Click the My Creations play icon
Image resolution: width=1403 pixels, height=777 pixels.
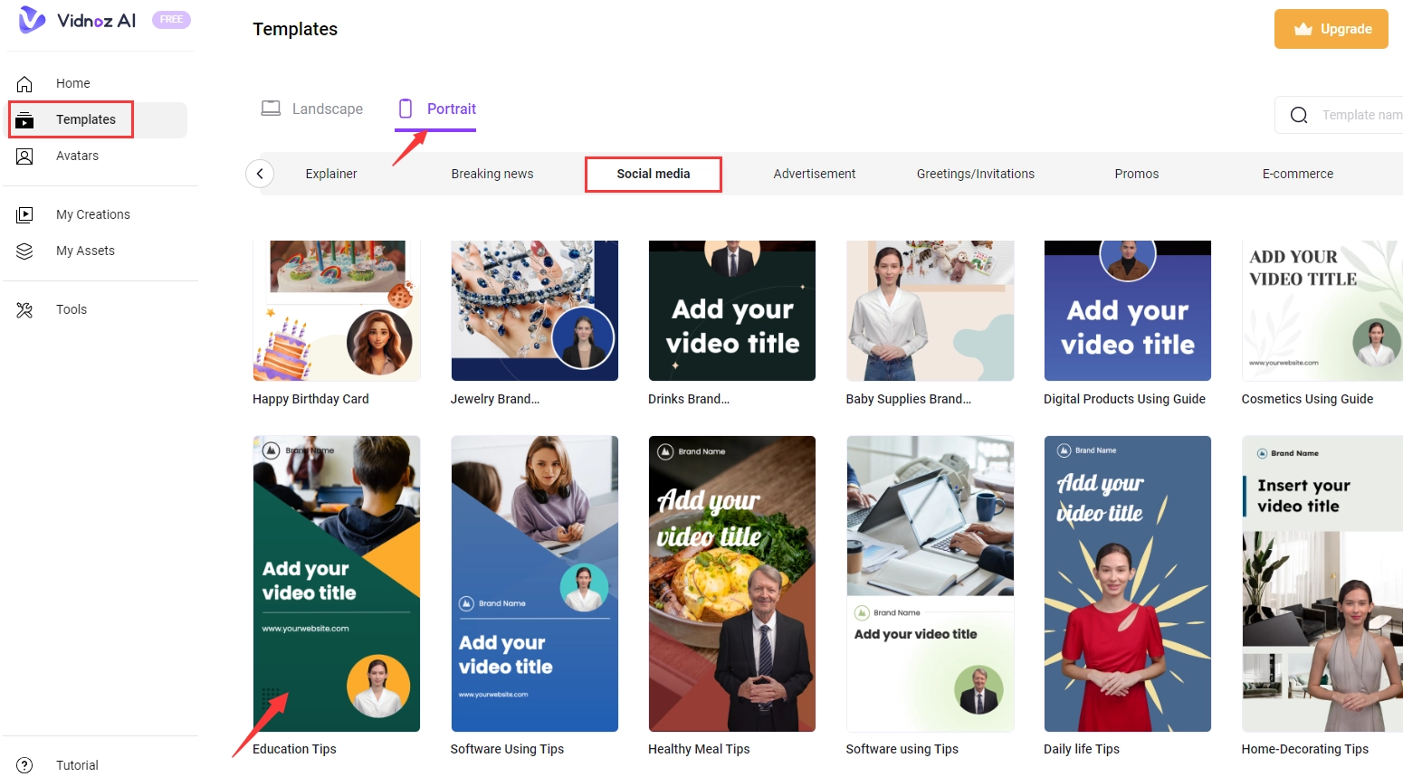[24, 215]
